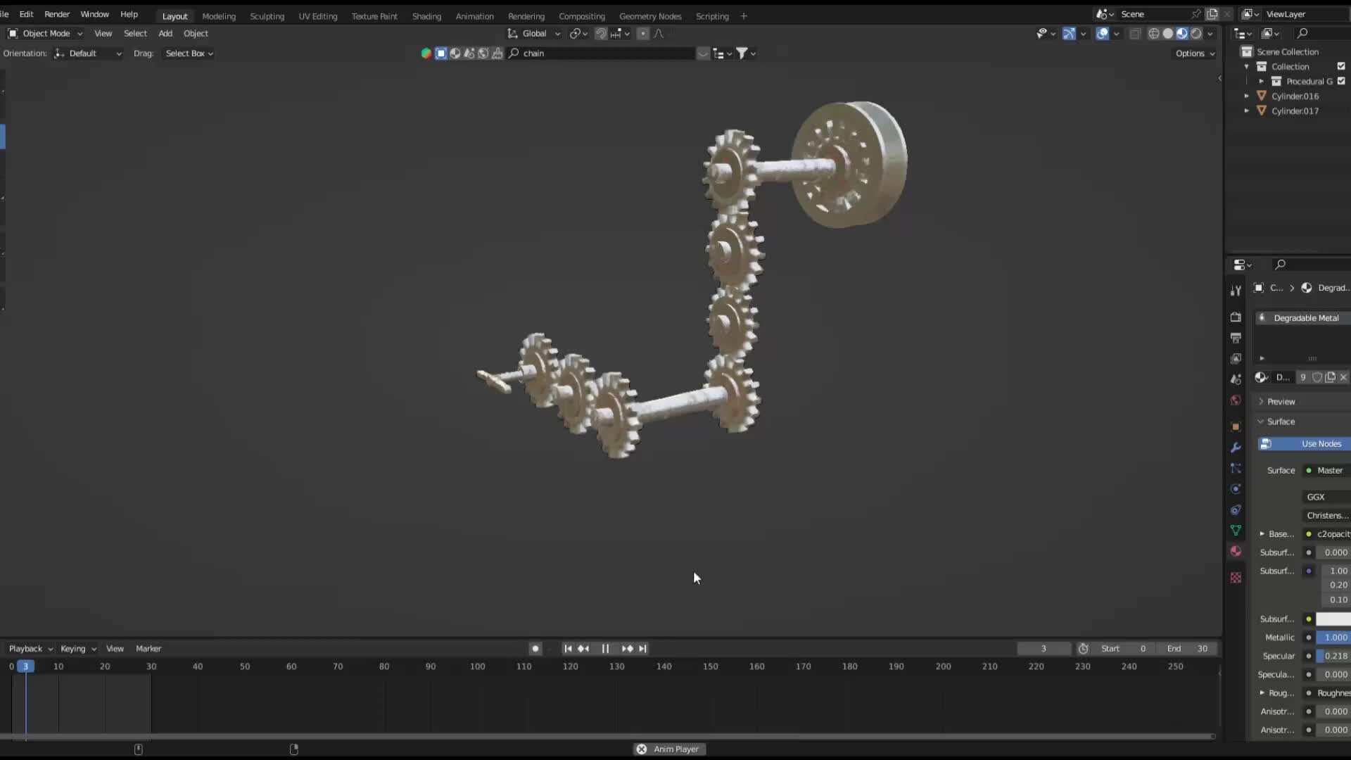1351x760 pixels.
Task: Toggle the Procedural G collection checkbox
Action: (1341, 81)
